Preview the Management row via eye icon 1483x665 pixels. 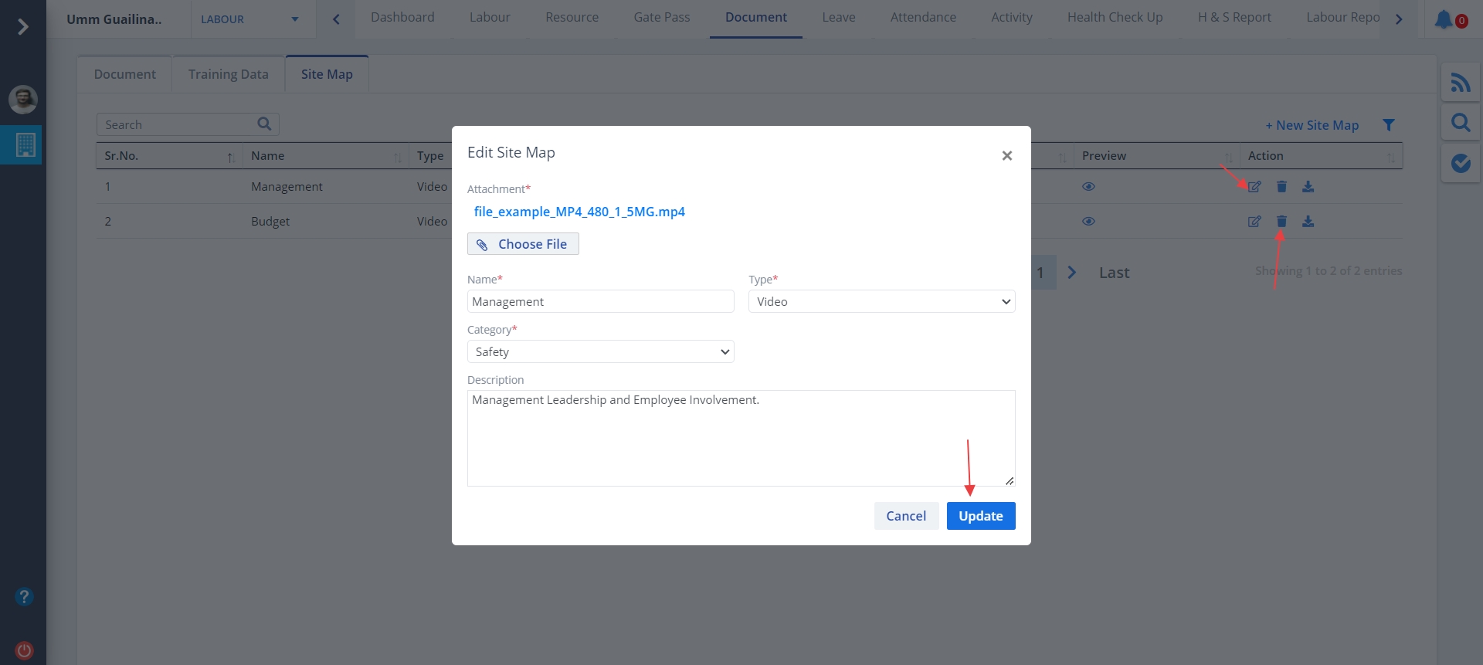(1088, 187)
